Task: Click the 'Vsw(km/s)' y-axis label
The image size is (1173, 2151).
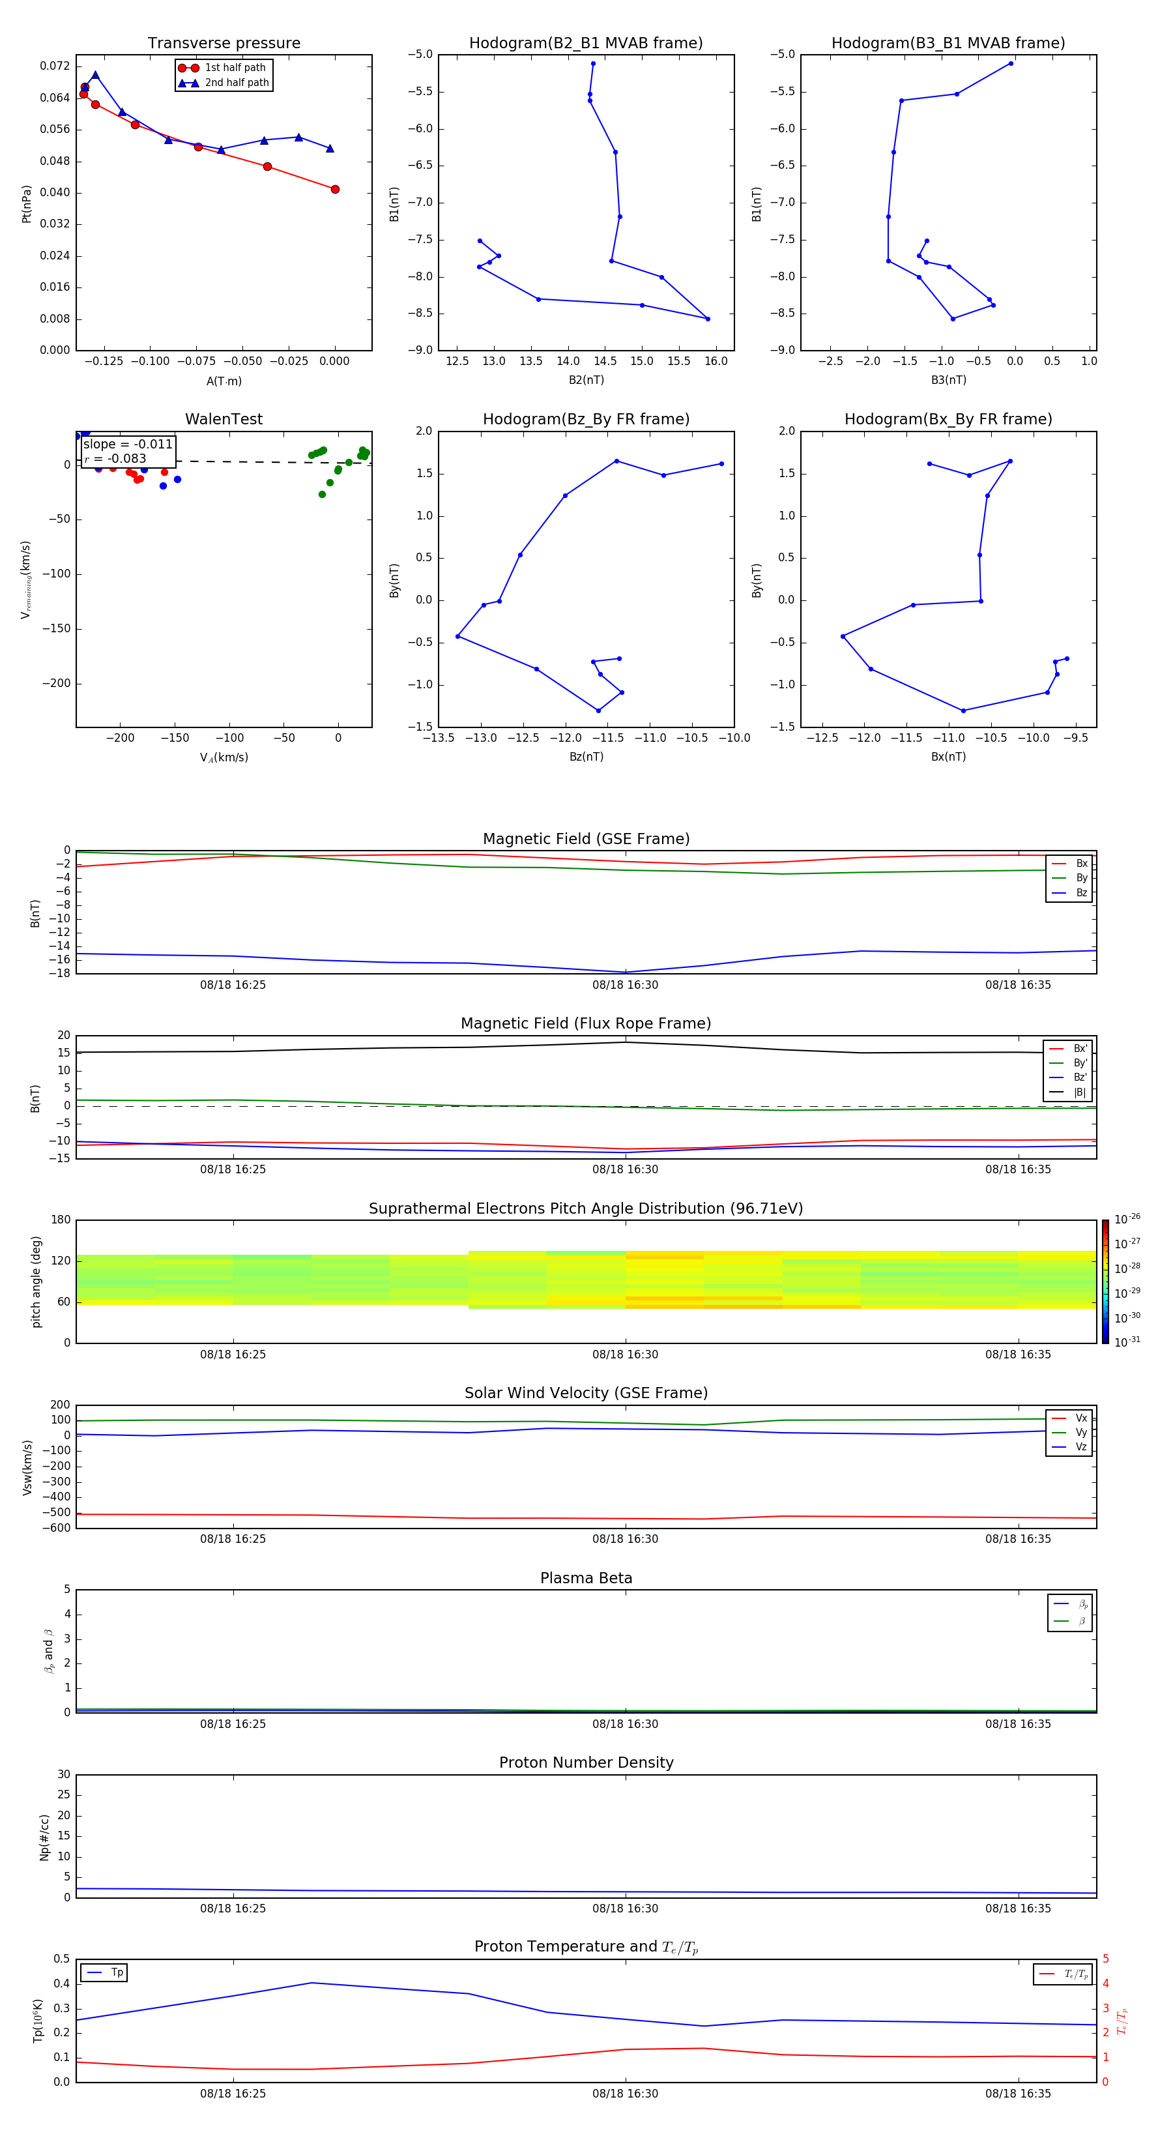Action: (x=27, y=1467)
